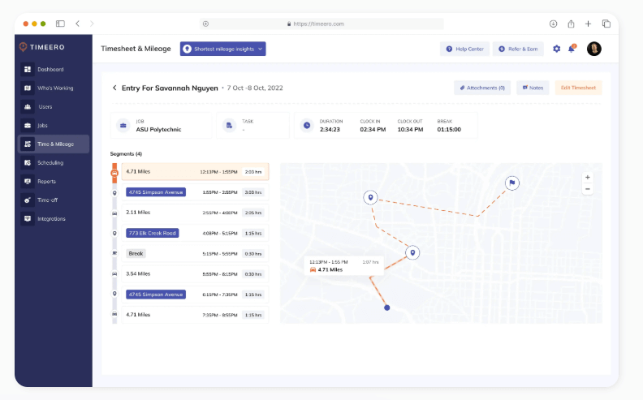
Task: Click the flag marker on map
Action: [512, 183]
